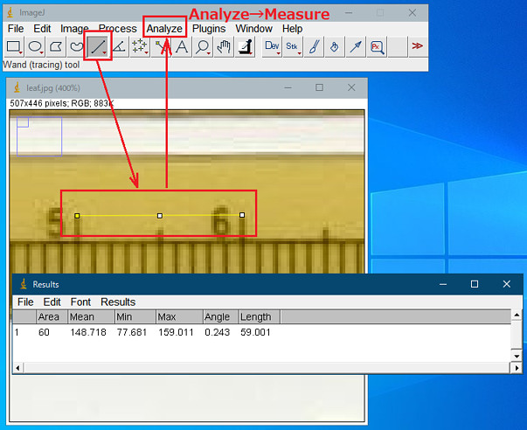Minimize the ImageJ main window
Viewport: 527px width, 430px height.
click(349, 13)
